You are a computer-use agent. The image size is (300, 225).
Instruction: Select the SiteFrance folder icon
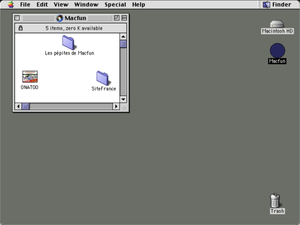[x=103, y=78]
